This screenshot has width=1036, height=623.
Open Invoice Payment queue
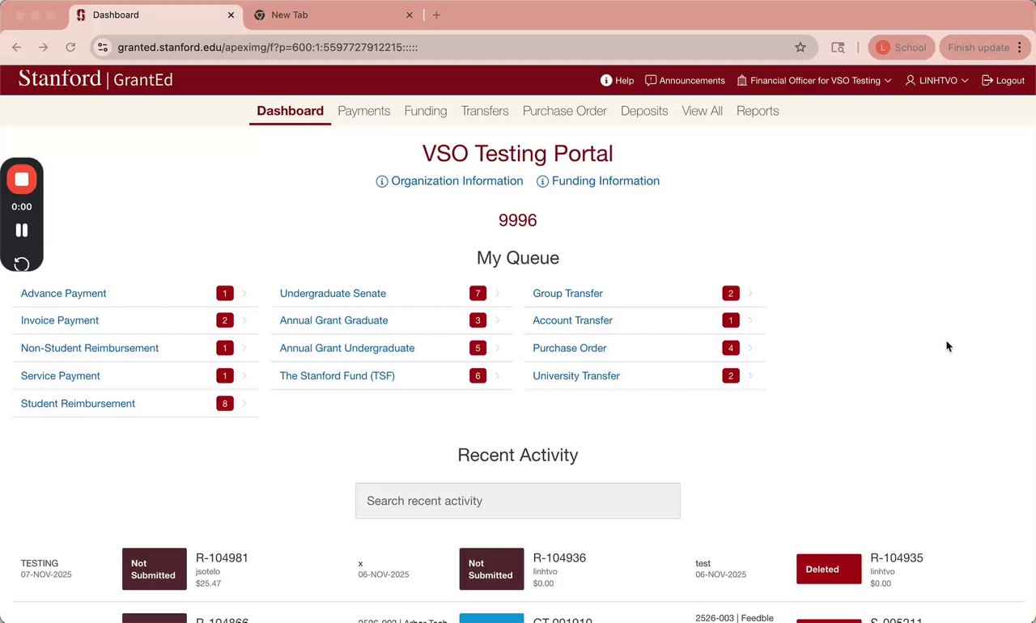point(60,320)
